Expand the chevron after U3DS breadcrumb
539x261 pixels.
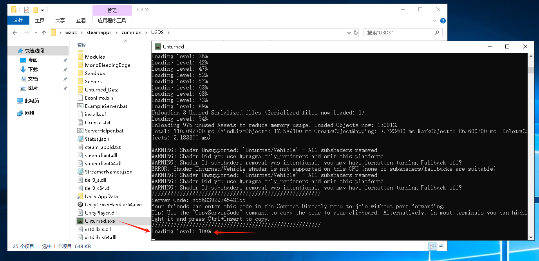pyautogui.click(x=168, y=32)
